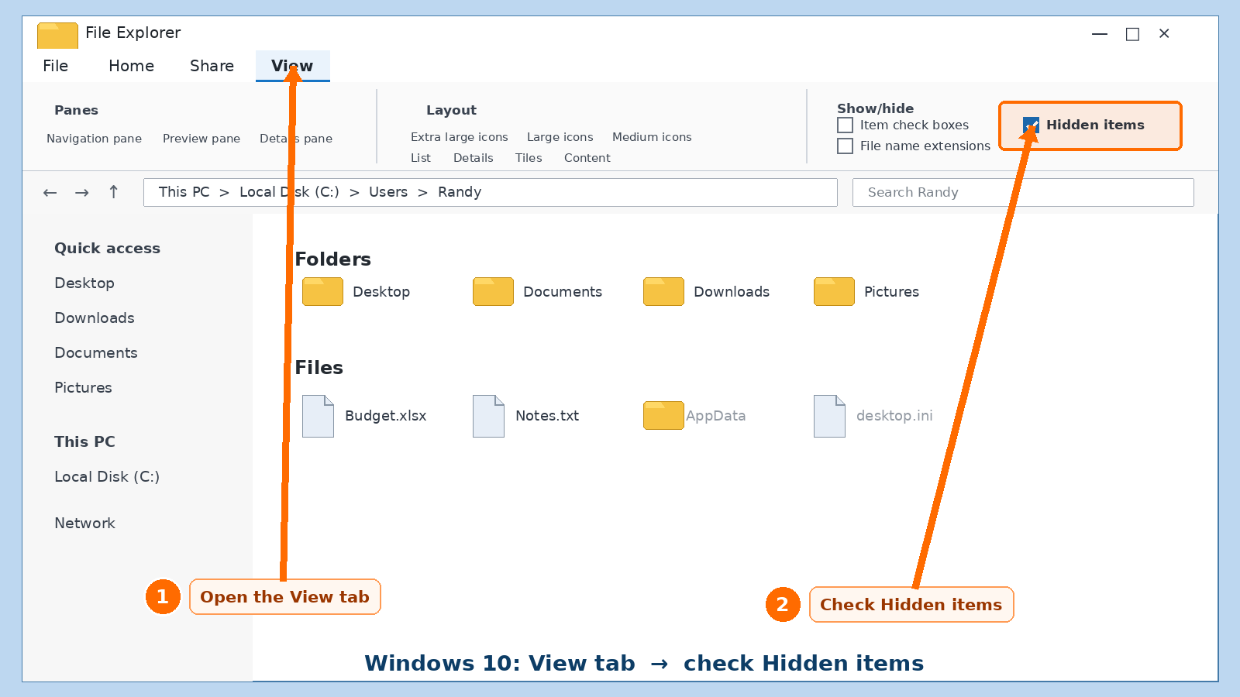Select the desktop.ini file icon
Screen dimensions: 1240x697
(829, 416)
